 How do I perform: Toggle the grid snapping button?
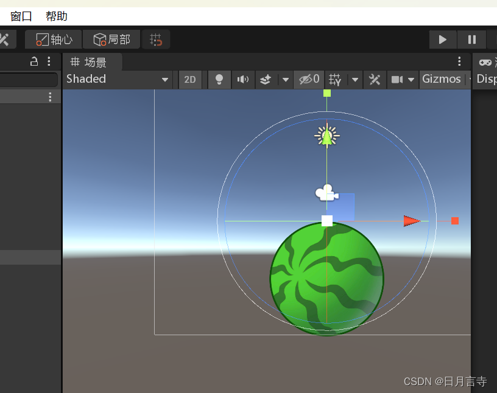coord(155,39)
